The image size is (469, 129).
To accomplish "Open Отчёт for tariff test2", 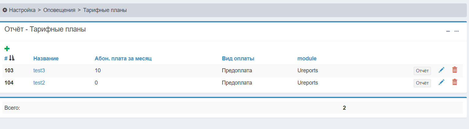I will [422, 83].
